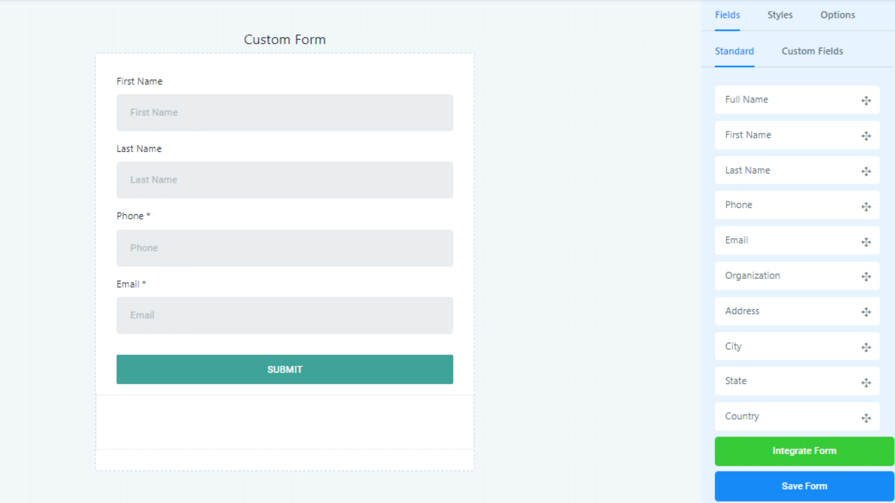
Task: Focus the Email input field in form
Action: [x=285, y=315]
